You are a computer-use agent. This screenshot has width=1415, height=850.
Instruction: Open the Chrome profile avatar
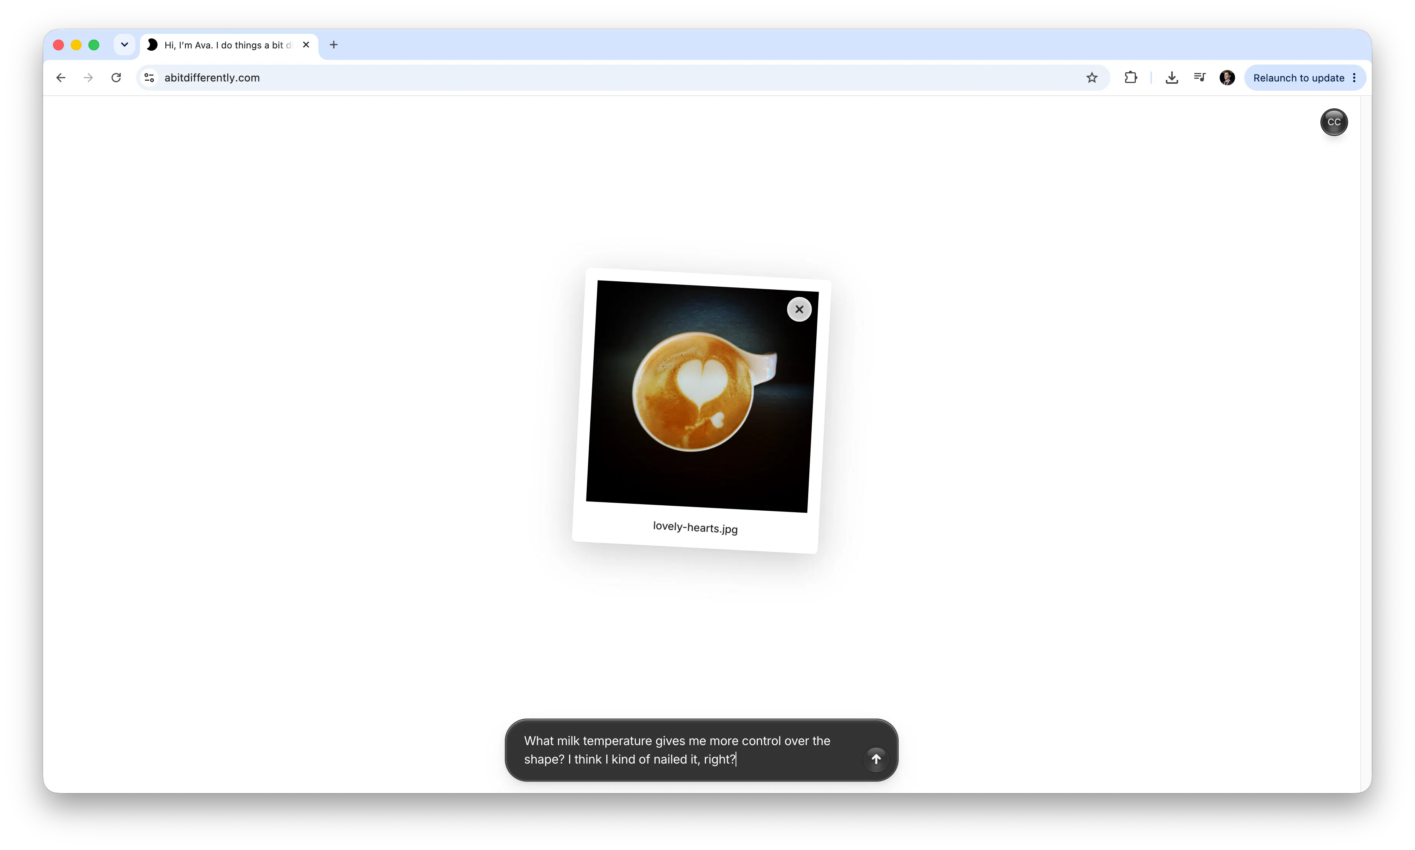[1227, 77]
